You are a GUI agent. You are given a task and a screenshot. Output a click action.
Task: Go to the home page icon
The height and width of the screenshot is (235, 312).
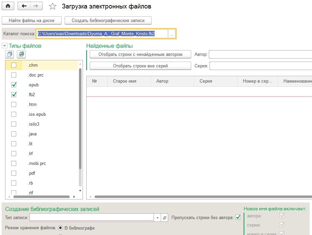pyautogui.click(x=8, y=6)
